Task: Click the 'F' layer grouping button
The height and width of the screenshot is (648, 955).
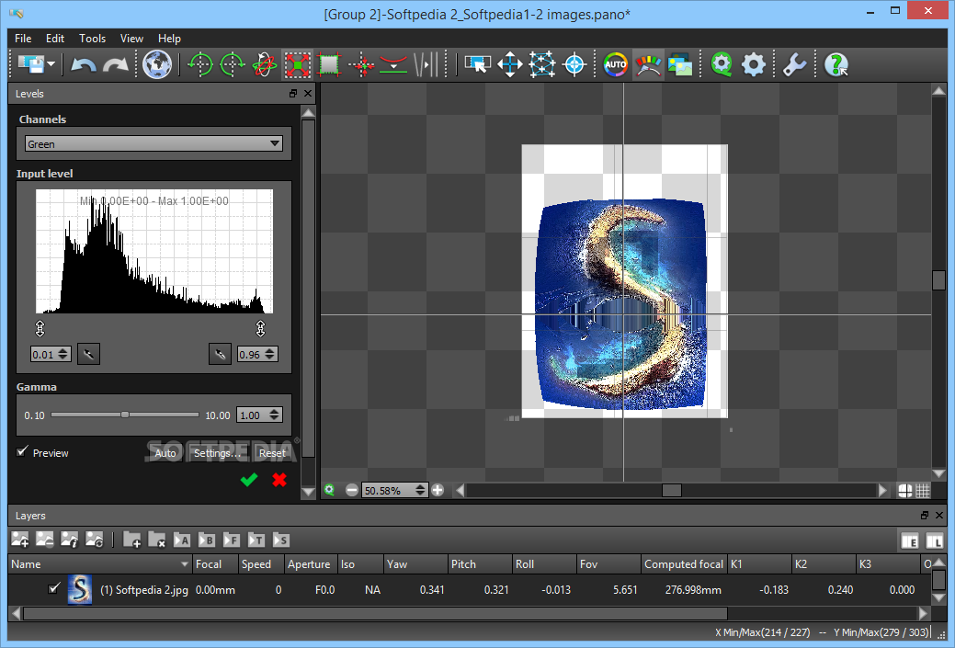Action: click(232, 540)
